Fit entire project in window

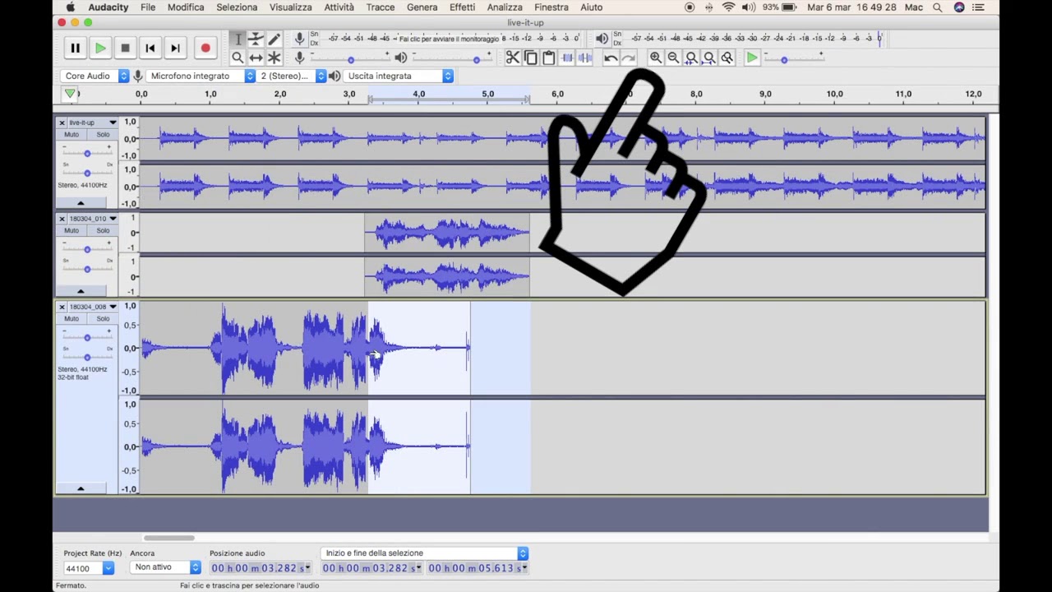[x=709, y=58]
